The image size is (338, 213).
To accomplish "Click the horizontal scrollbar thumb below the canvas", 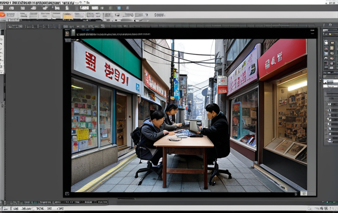I will 126,199.
